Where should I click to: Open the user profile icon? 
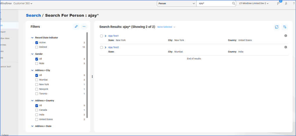(x=286, y=3)
